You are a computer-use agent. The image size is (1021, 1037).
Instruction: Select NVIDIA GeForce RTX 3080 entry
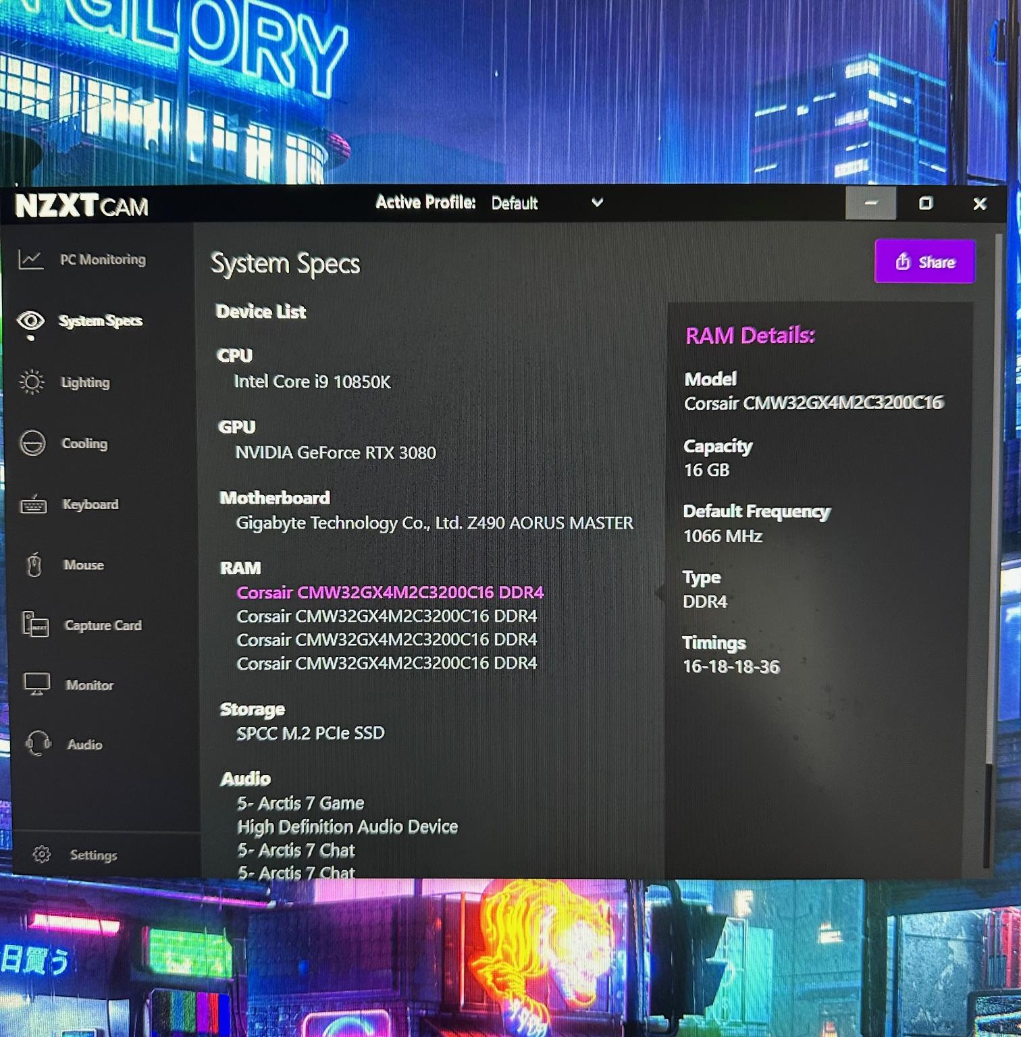click(336, 452)
